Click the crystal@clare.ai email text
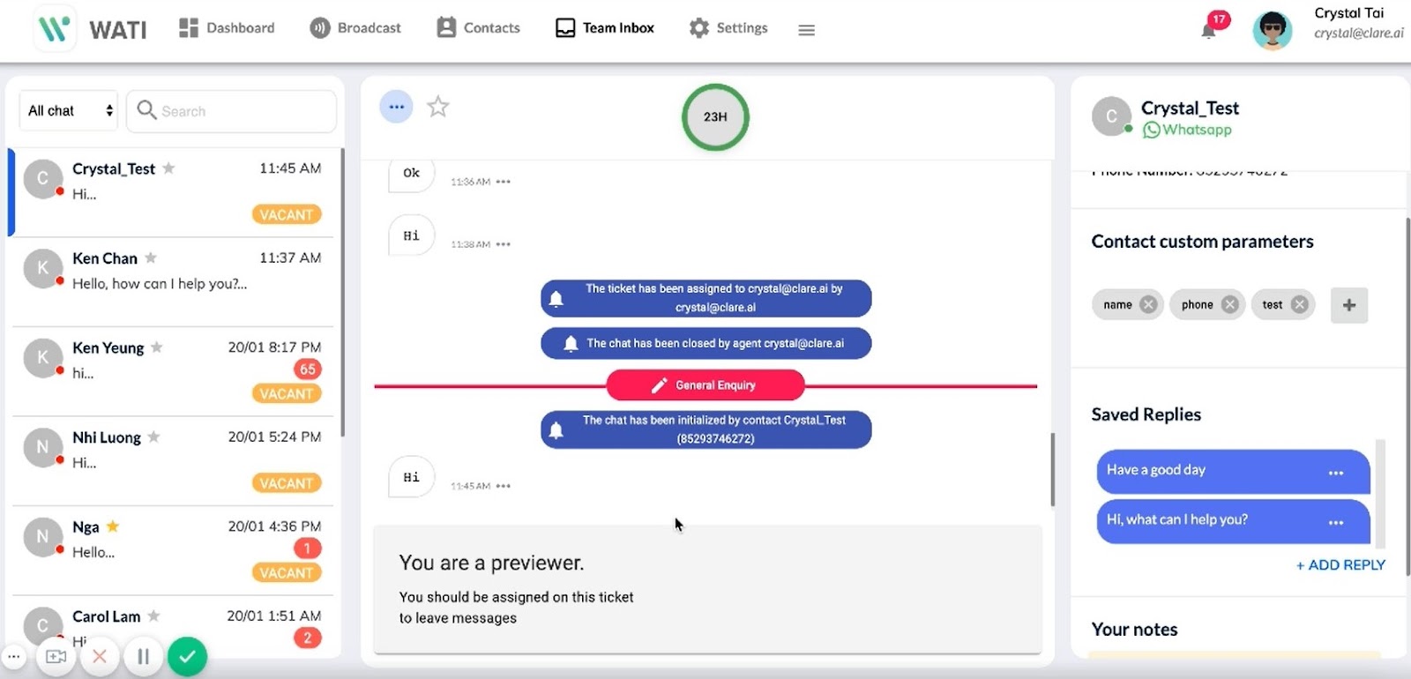This screenshot has height=679, width=1411. pos(1358,34)
